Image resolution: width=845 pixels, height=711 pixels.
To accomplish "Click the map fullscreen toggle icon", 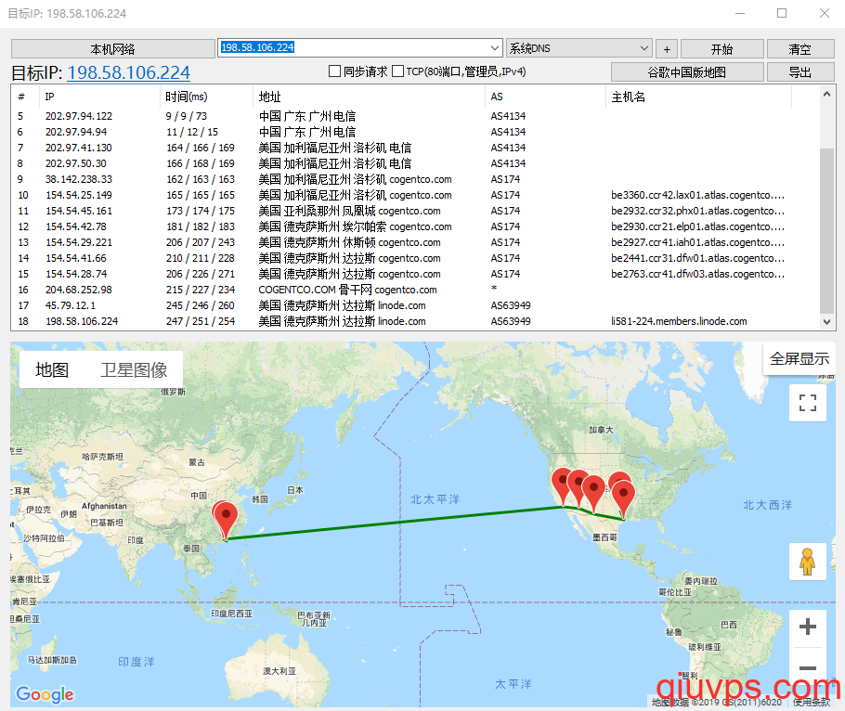I will 807,402.
